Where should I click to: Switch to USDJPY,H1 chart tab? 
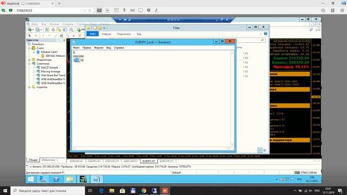coord(94,161)
